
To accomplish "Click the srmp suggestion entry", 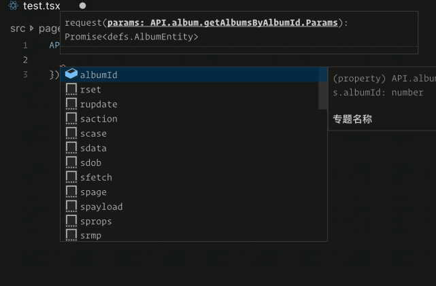I will [90, 236].
